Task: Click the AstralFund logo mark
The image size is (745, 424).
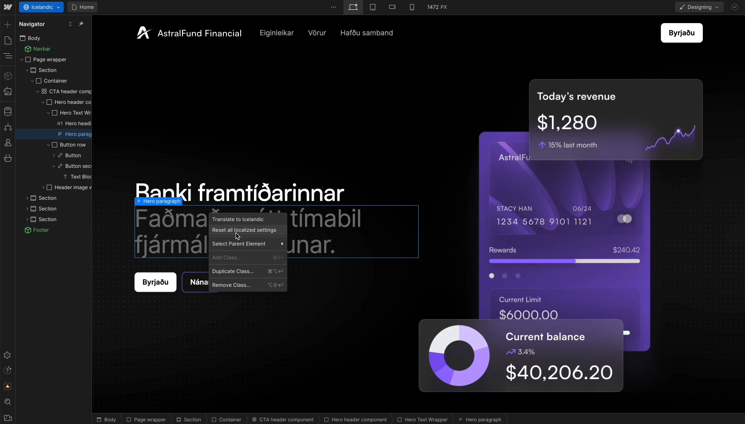Action: pos(143,33)
